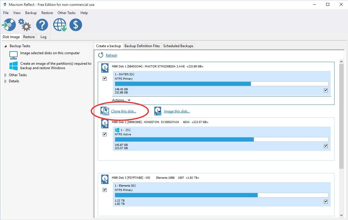Screen dimensions: 348x220
Task: Expand the Other Tasks section
Action: (6, 75)
